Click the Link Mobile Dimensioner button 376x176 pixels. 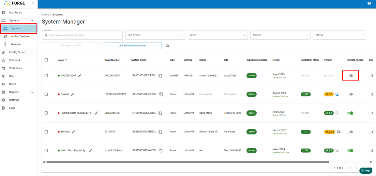[132, 46]
